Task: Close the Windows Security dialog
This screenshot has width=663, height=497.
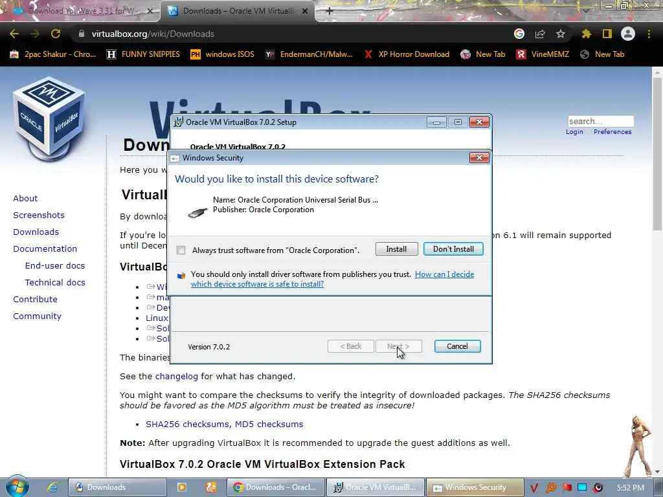Action: [479, 158]
